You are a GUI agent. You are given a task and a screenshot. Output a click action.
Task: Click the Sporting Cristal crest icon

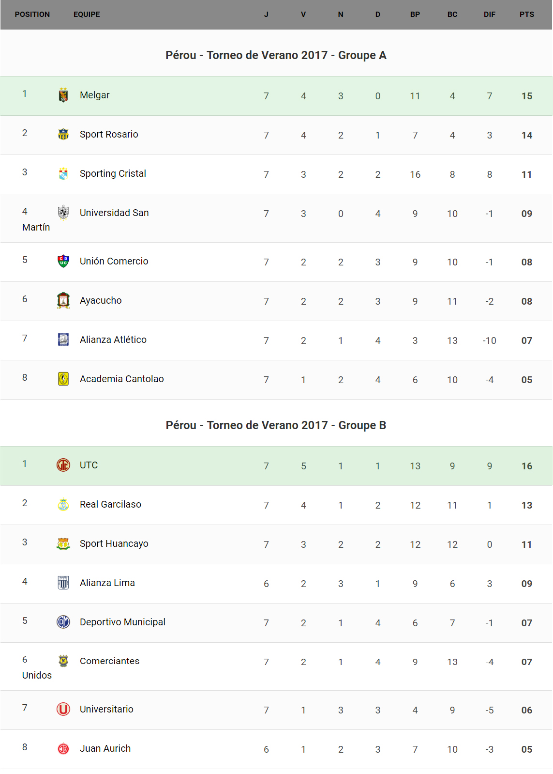[x=63, y=174]
